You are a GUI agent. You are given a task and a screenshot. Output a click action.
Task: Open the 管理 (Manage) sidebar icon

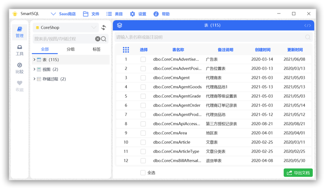point(20,32)
